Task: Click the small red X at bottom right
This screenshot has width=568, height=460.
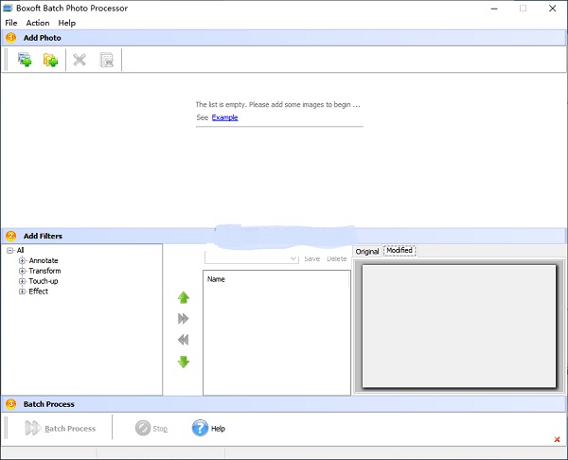Action: click(558, 439)
